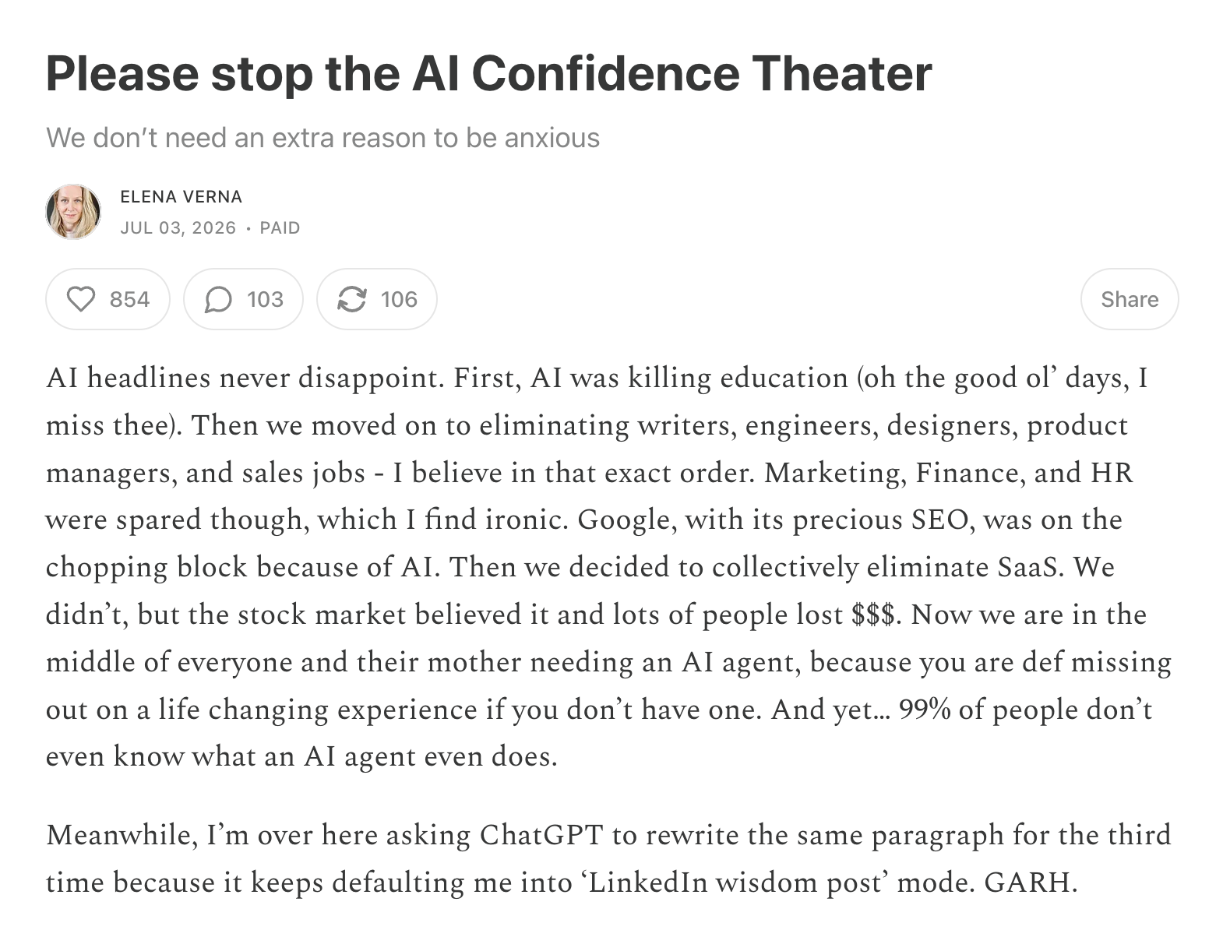Like the post with the heart icon
The width and height of the screenshot is (1223, 930).
pyautogui.click(x=81, y=299)
